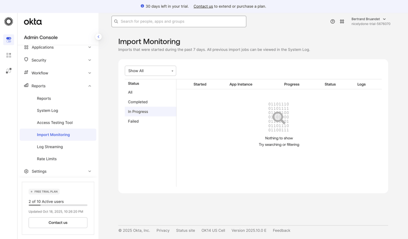Click the Started column header

point(200,84)
